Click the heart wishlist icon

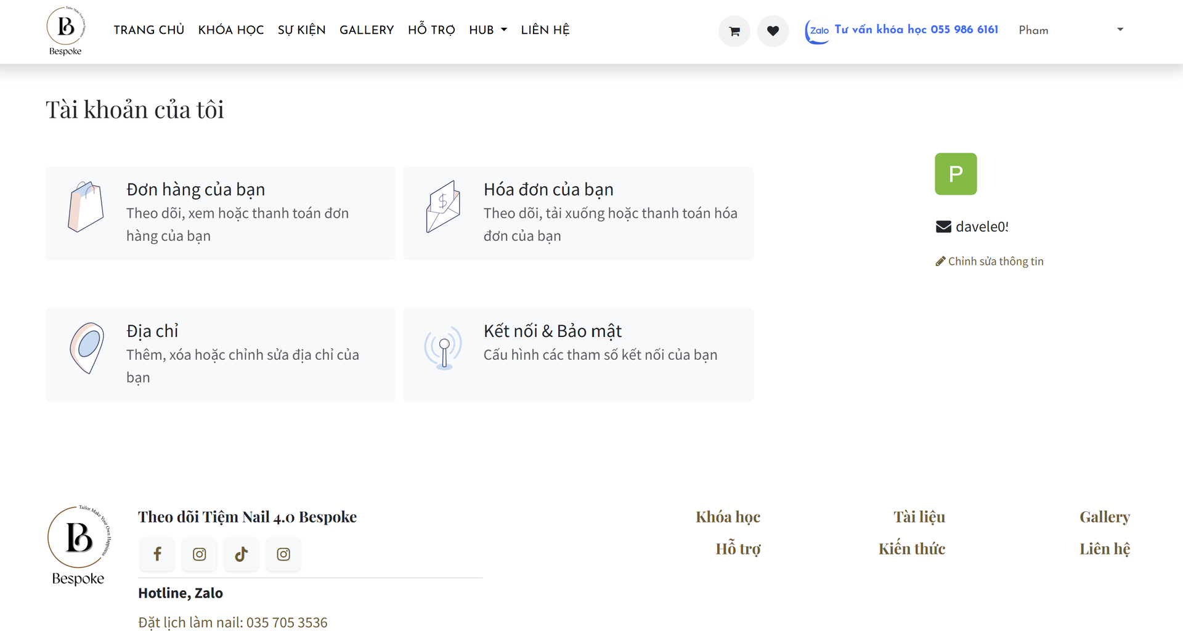773,31
